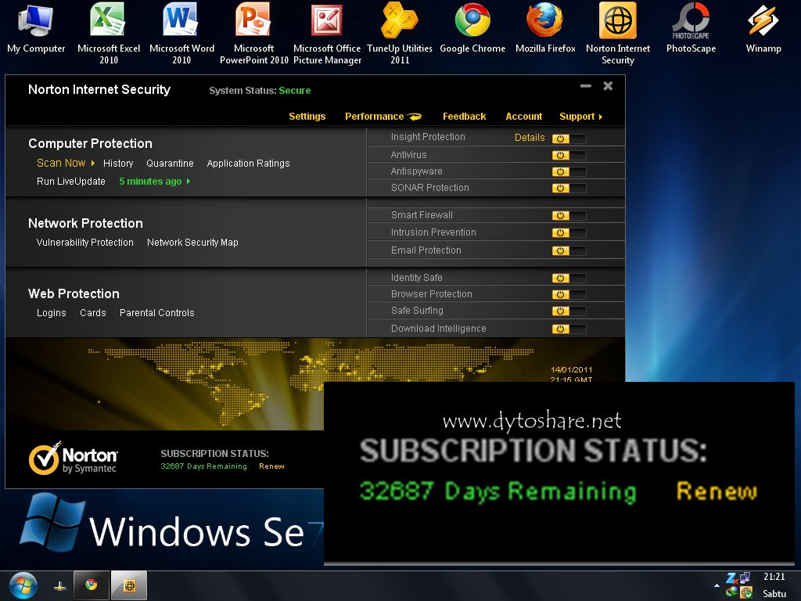Image resolution: width=801 pixels, height=601 pixels.
Task: Show hidden system tray icons arrow
Action: (717, 585)
